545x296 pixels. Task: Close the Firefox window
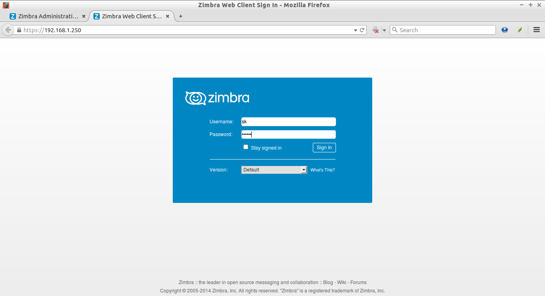click(x=539, y=5)
